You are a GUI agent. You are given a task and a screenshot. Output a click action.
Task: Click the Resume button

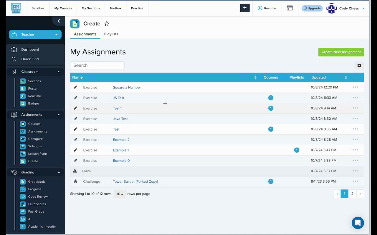[267, 8]
